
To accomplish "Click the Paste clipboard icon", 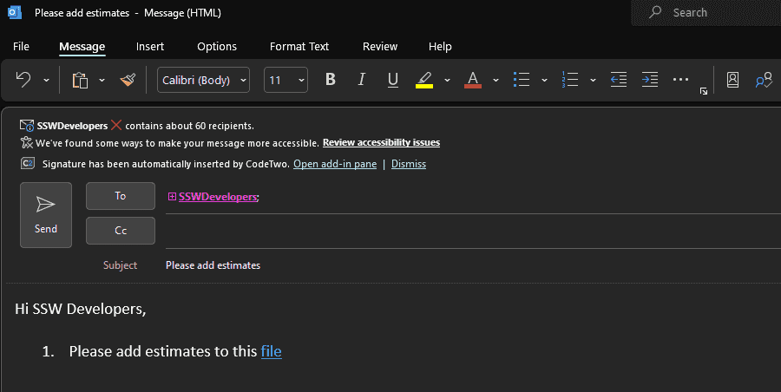I will [x=81, y=80].
